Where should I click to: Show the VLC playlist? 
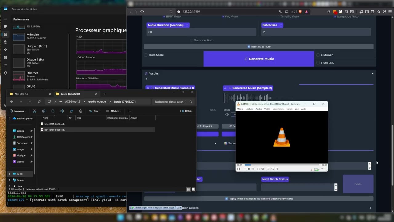268,169
